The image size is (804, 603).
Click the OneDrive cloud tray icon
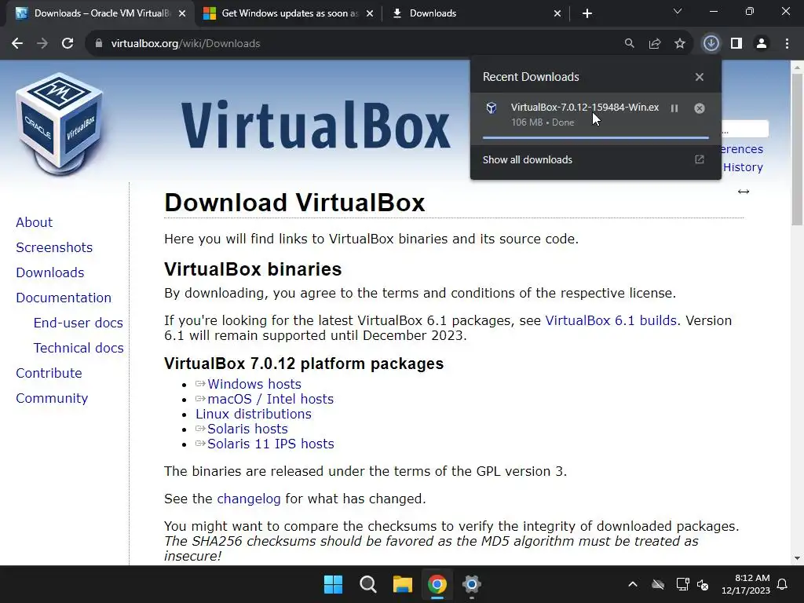(x=658, y=584)
